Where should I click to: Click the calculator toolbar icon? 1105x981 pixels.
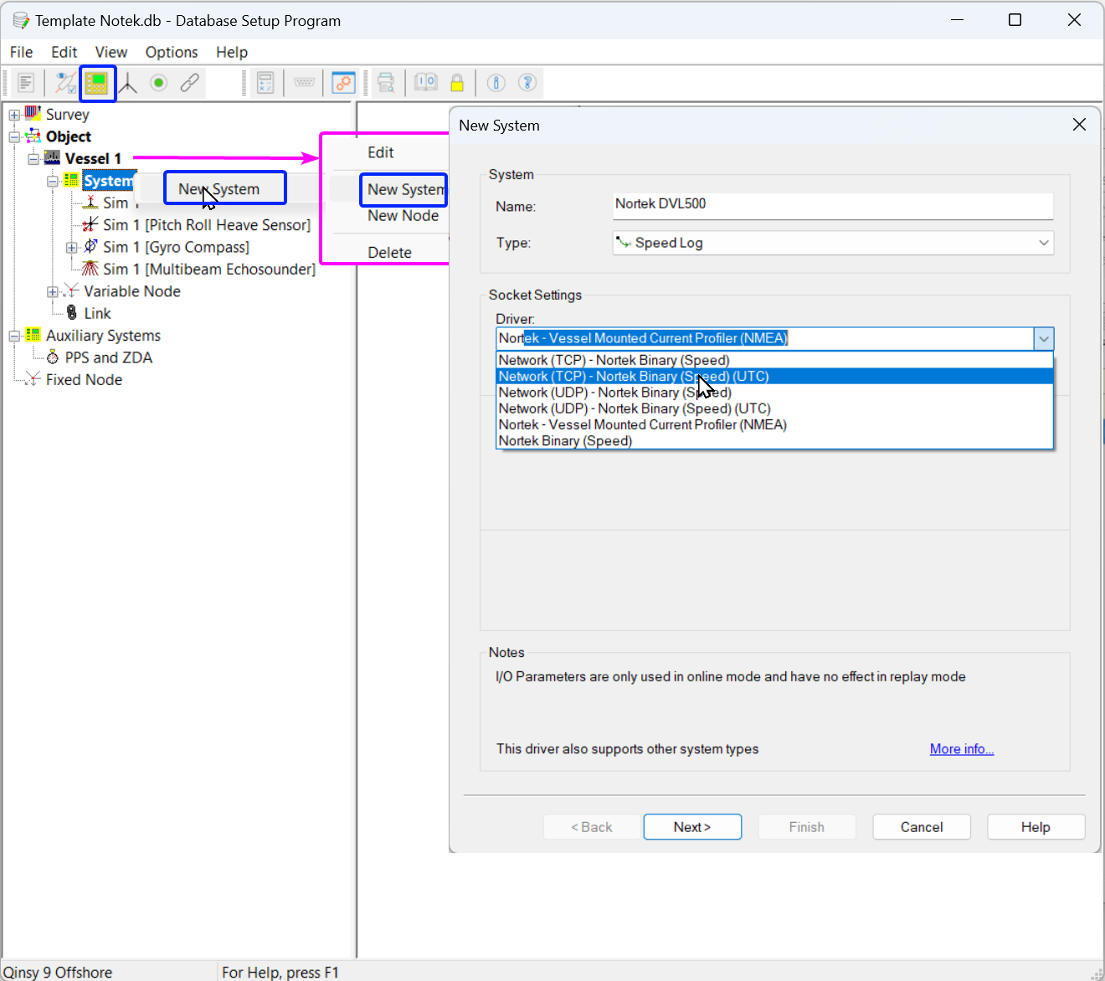pos(265,83)
